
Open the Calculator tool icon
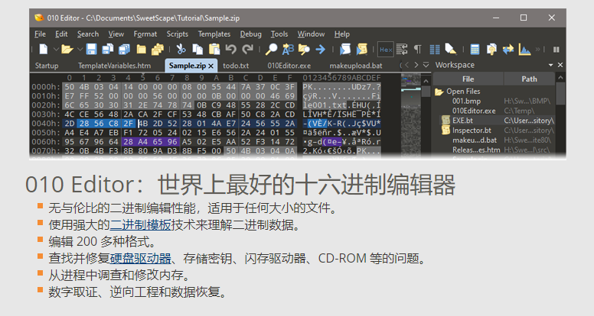475,50
